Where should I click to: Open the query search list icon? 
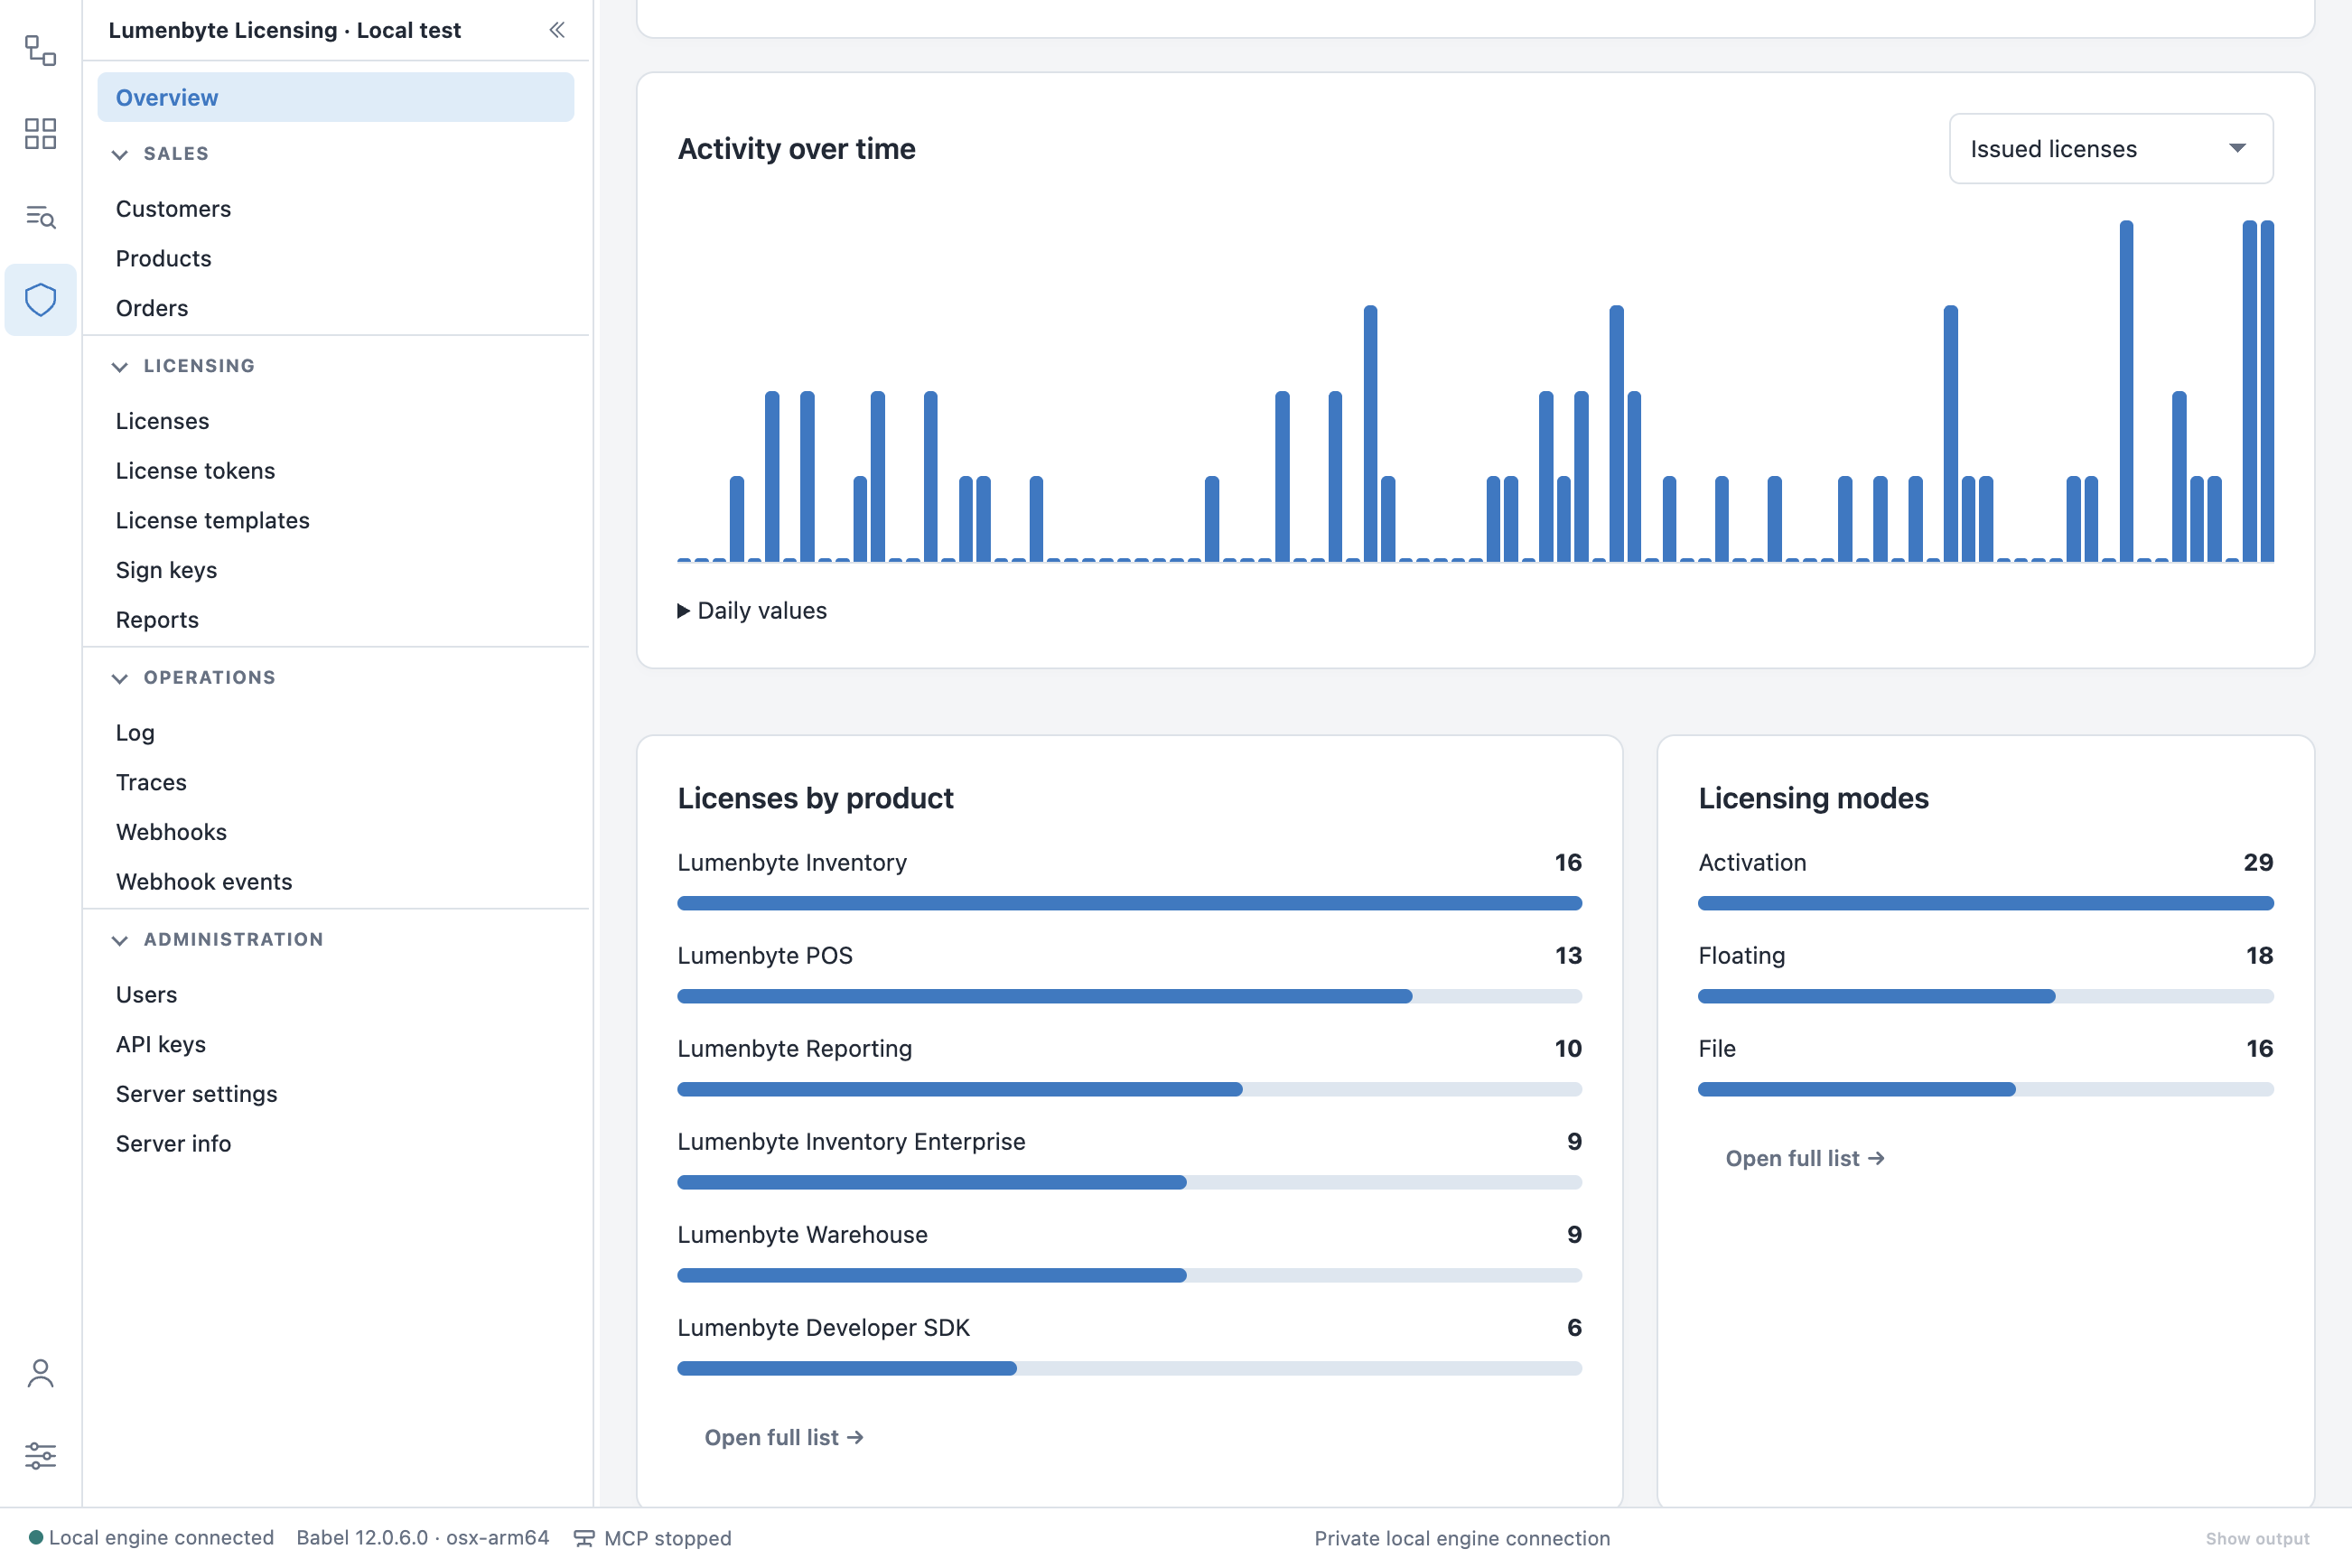pyautogui.click(x=40, y=216)
